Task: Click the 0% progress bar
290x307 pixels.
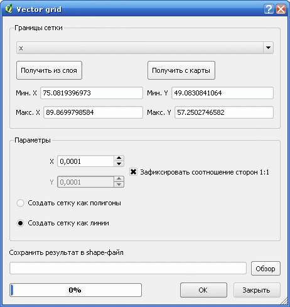Action: pyautogui.click(x=75, y=290)
